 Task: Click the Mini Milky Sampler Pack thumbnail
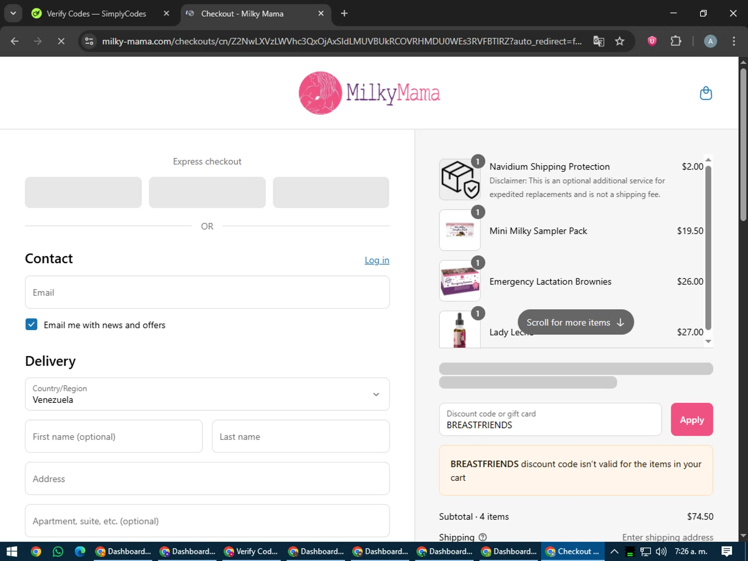pyautogui.click(x=459, y=230)
